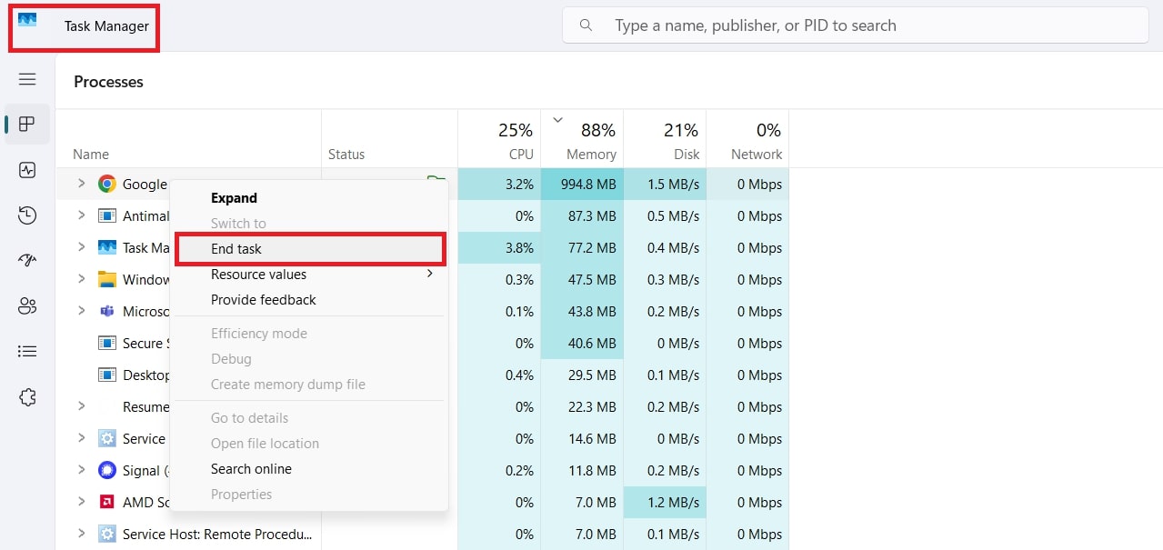
Task: Click the 40.6 MB memory cell
Action: [582, 343]
